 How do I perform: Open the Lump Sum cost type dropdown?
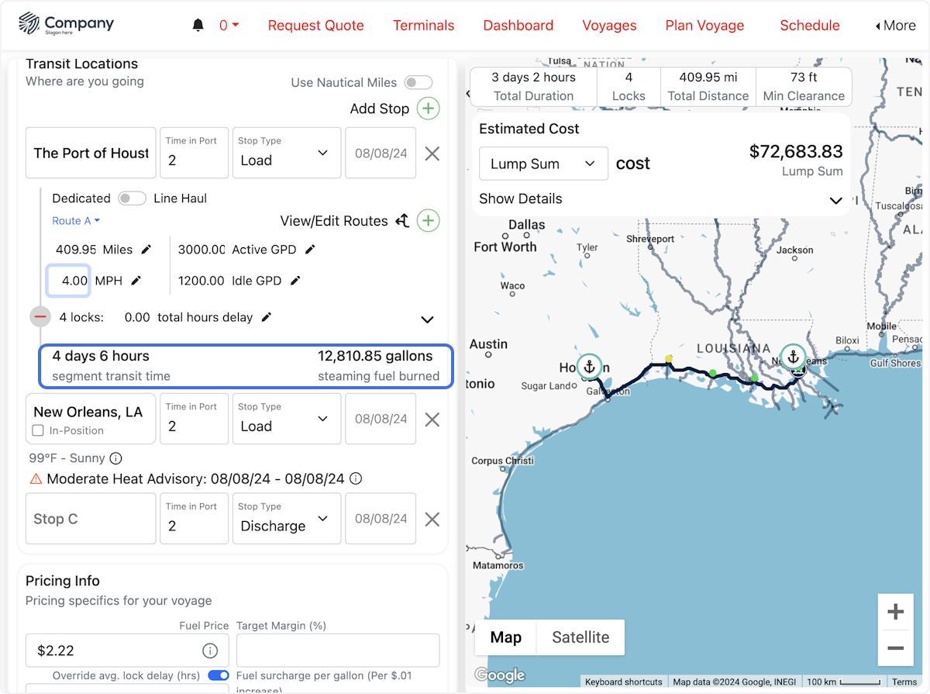[x=542, y=164]
